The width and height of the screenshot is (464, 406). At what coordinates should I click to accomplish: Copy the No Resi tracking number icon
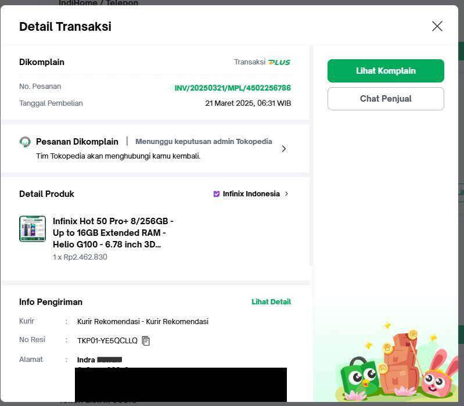point(146,340)
